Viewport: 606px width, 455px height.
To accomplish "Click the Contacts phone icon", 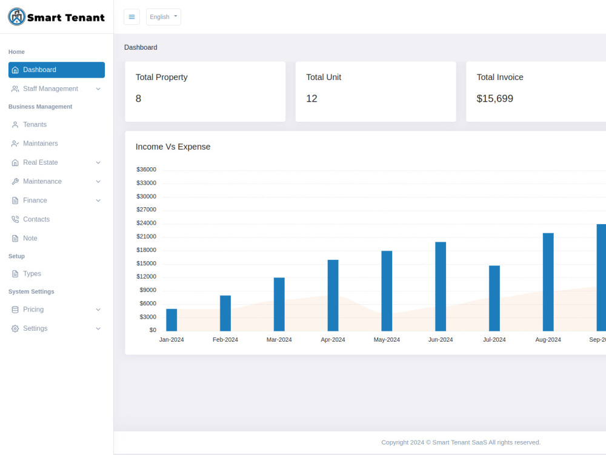I will 15,219.
